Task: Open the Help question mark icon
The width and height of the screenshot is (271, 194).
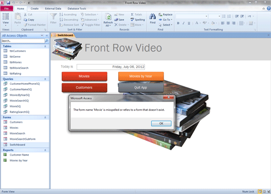Action: pyautogui.click(x=268, y=8)
